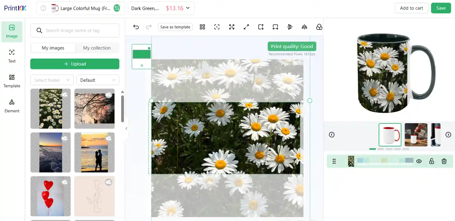Open the Select folder dropdown
This screenshot has height=221, width=455.
(52, 80)
